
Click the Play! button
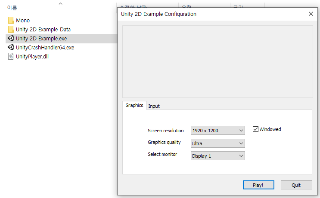coord(258,185)
